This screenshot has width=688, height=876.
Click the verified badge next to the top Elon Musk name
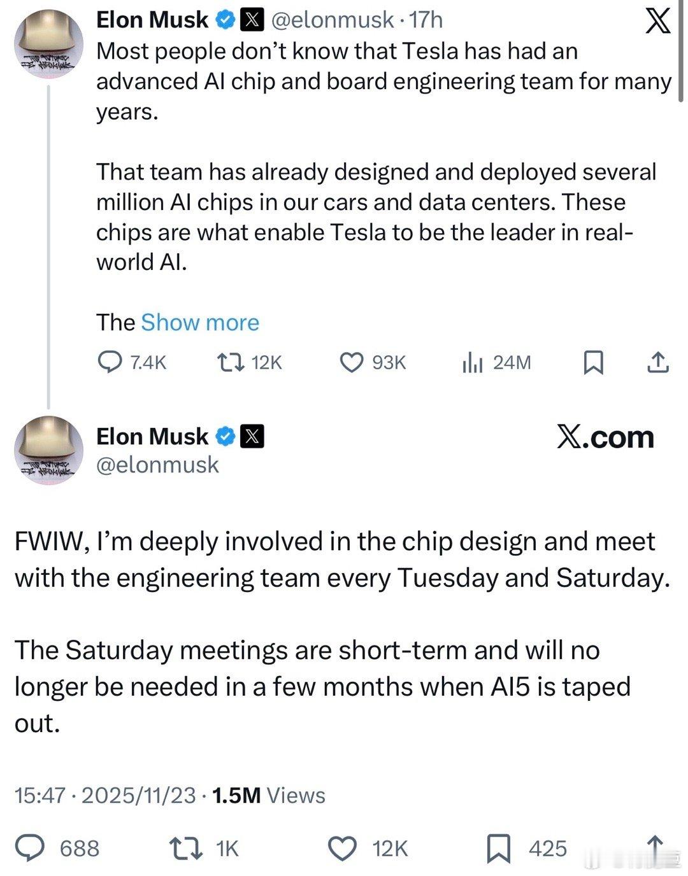tap(225, 21)
